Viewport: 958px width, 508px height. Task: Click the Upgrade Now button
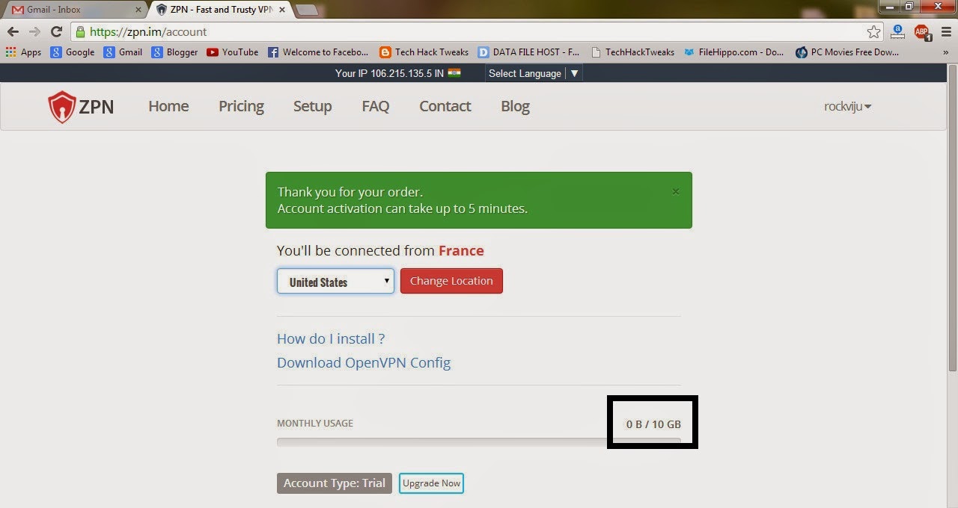tap(431, 483)
